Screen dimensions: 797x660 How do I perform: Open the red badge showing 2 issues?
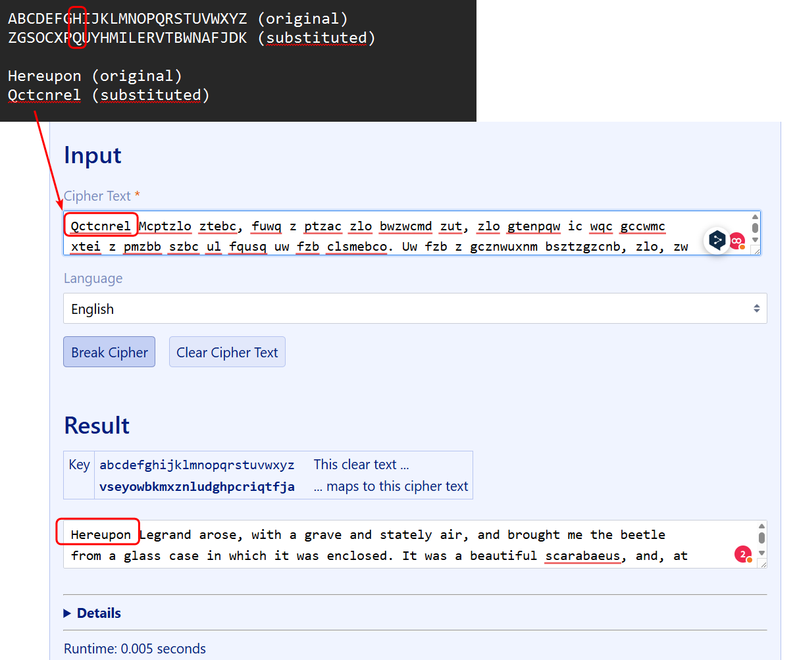(743, 554)
